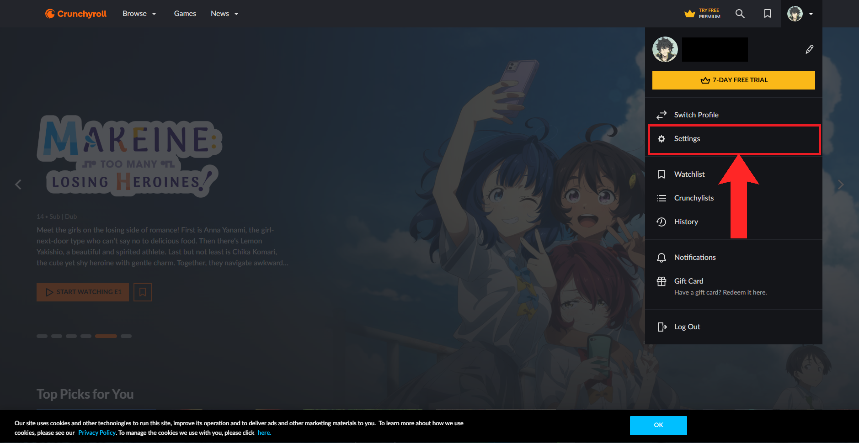Open Crunchylists from account menu
Image resolution: width=859 pixels, height=443 pixels.
734,198
